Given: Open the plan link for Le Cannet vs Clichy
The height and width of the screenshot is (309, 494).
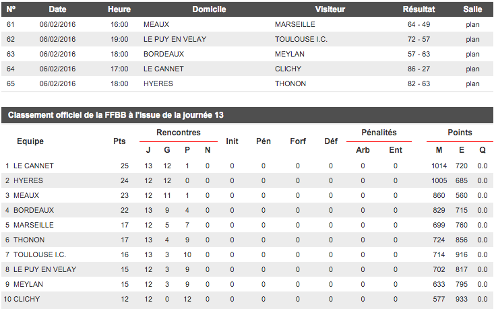Looking at the screenshot, I should 472,69.
